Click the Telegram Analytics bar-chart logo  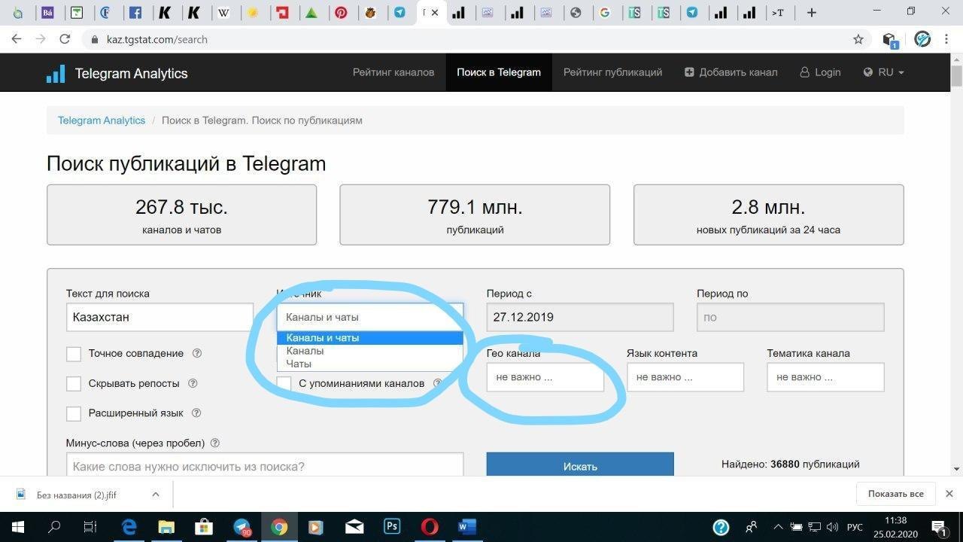(56, 73)
